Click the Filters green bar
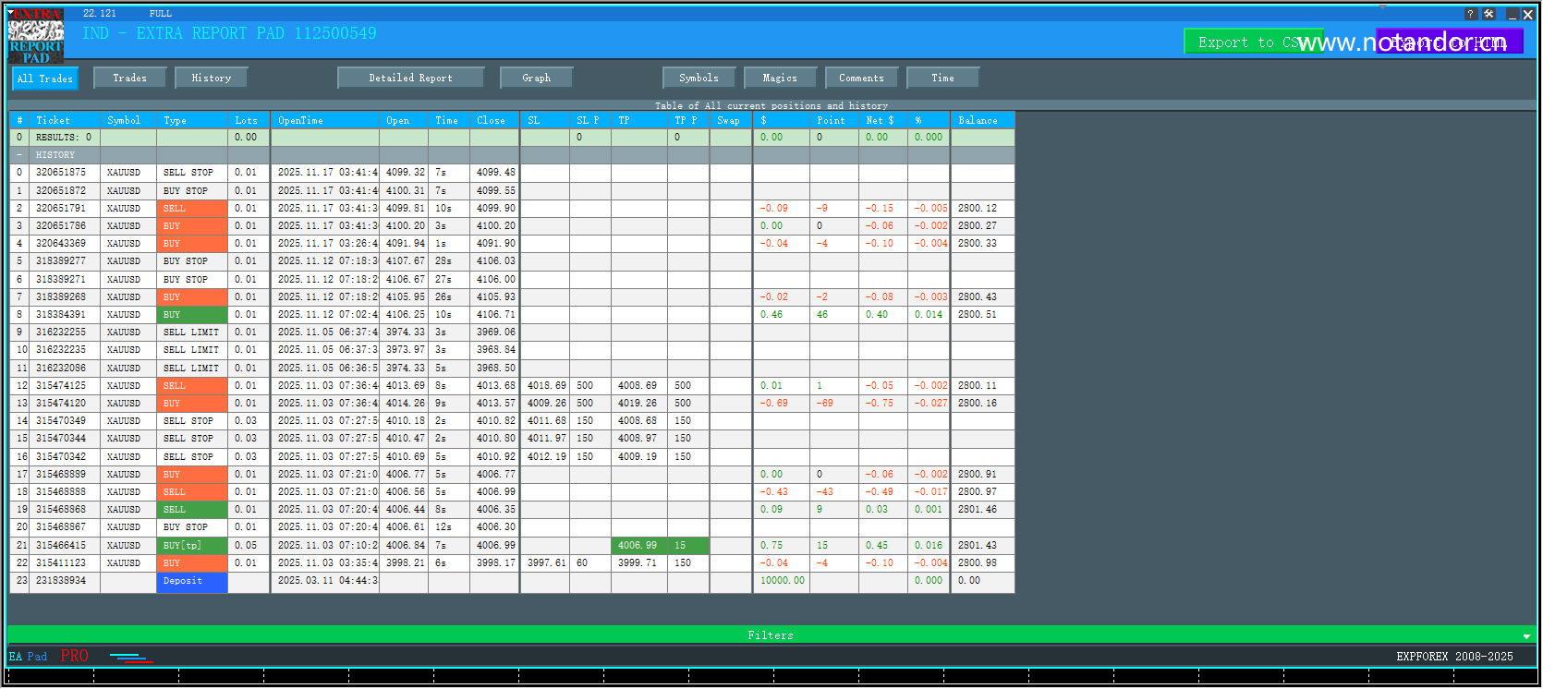1543x689 pixels. [771, 635]
